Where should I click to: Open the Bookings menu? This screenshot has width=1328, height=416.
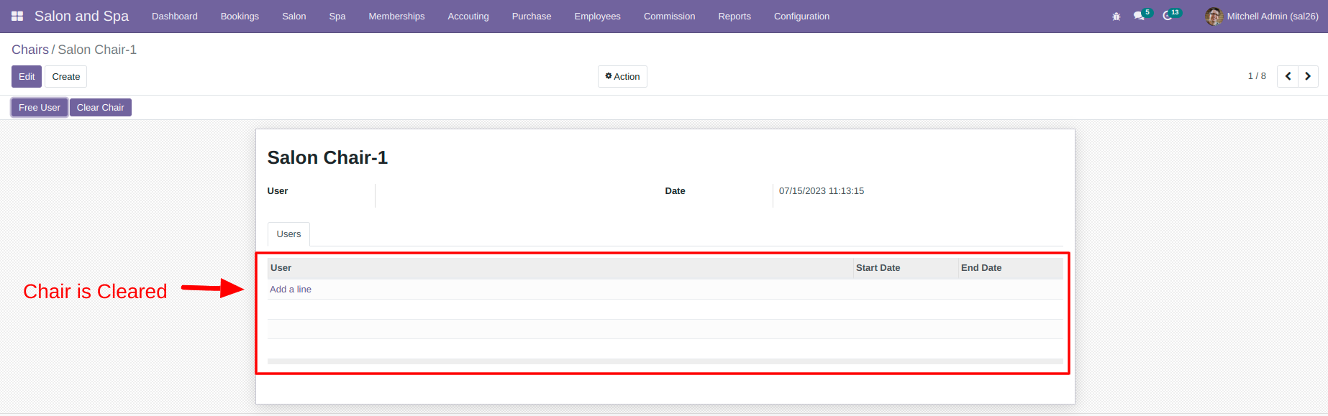coord(240,16)
